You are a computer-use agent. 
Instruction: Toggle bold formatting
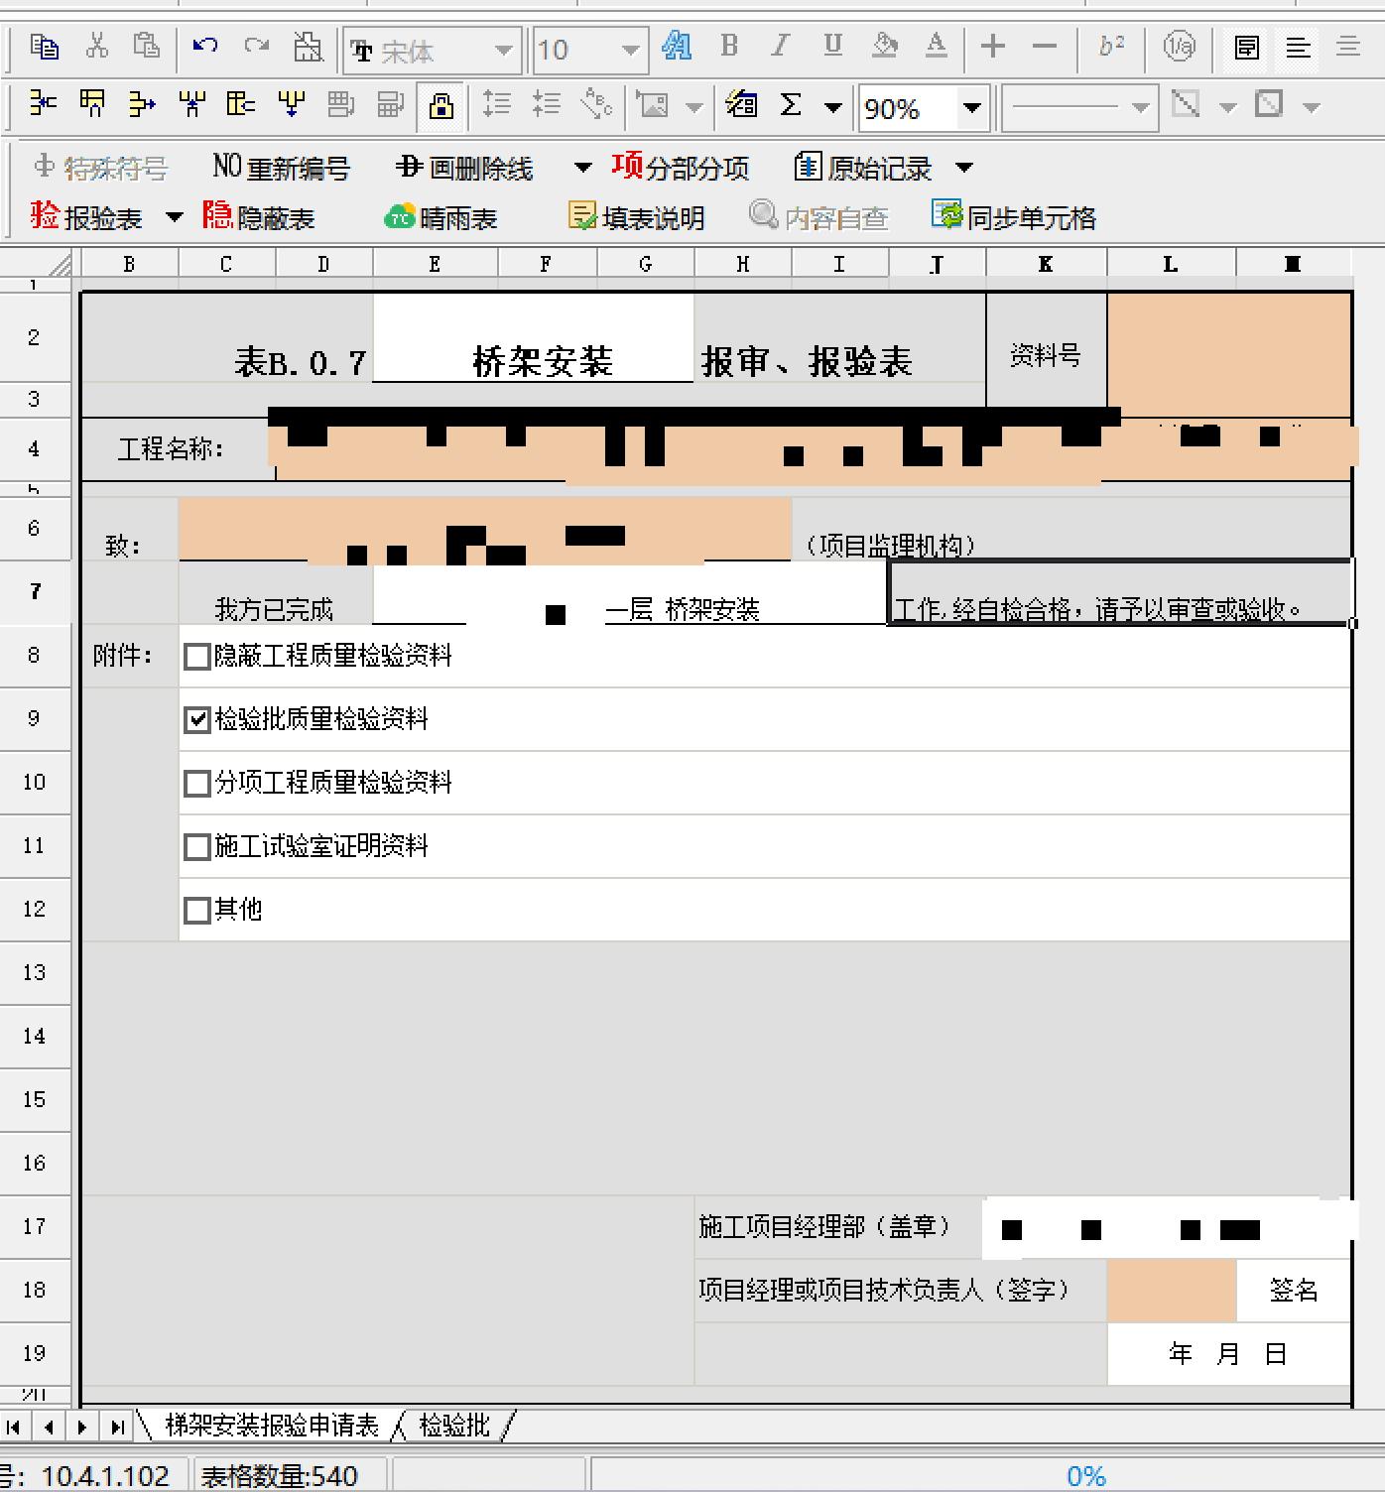click(729, 46)
